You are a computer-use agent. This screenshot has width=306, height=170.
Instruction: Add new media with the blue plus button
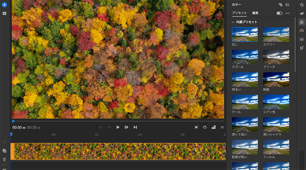click(x=4, y=5)
